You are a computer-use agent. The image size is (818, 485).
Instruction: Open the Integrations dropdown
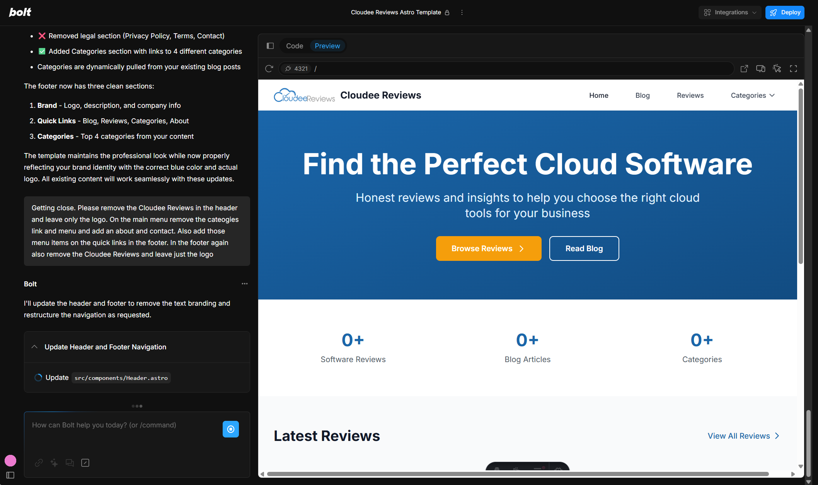click(x=729, y=12)
